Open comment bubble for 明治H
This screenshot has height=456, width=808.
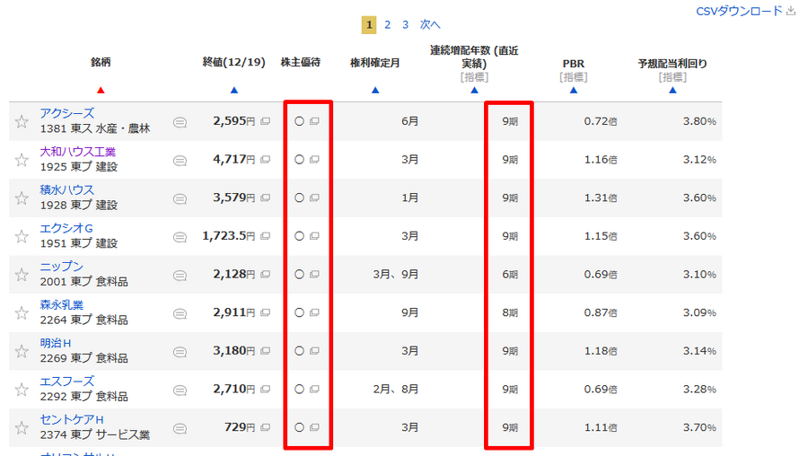(180, 352)
